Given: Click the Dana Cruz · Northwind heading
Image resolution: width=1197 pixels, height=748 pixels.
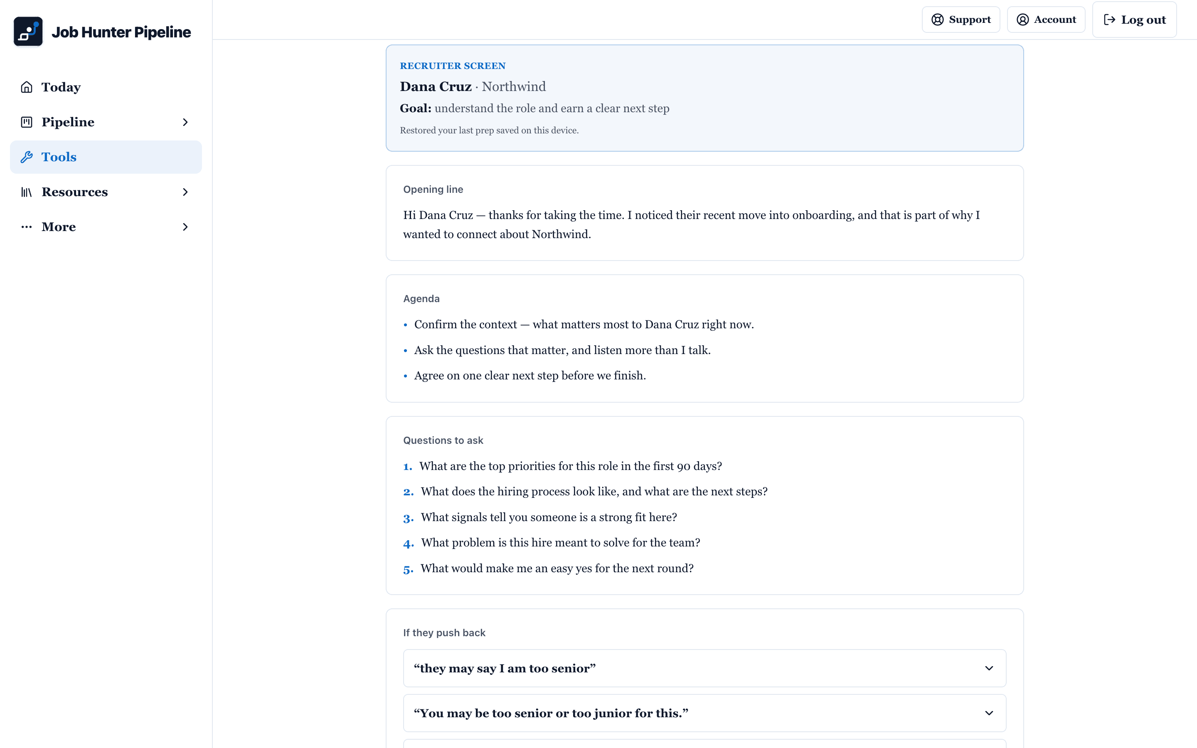Looking at the screenshot, I should 473,86.
